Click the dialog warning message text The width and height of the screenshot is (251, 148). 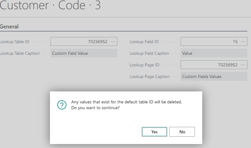coord(126,105)
